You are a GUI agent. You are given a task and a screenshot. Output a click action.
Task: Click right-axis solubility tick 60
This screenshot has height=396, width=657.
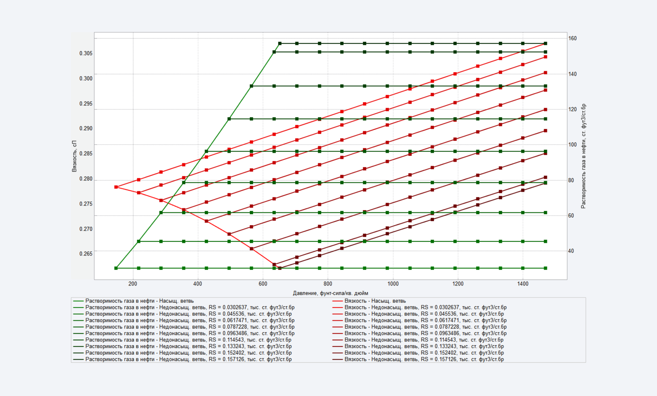coord(571,216)
